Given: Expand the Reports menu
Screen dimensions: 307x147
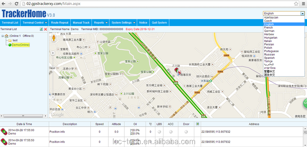Looking at the screenshot, I should 101,23.
